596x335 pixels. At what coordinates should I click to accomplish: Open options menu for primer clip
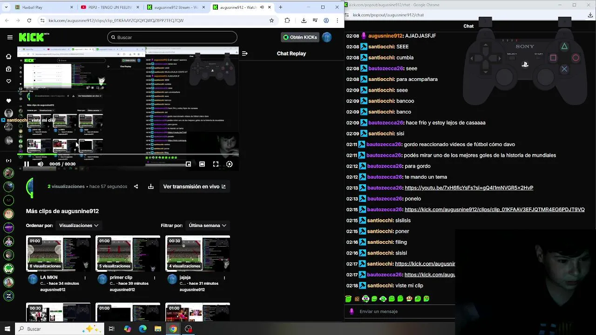click(x=155, y=278)
